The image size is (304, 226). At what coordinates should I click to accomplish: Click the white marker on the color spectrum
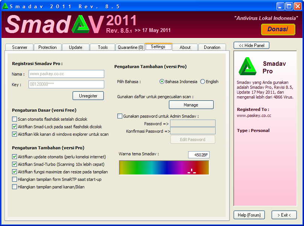192,171
